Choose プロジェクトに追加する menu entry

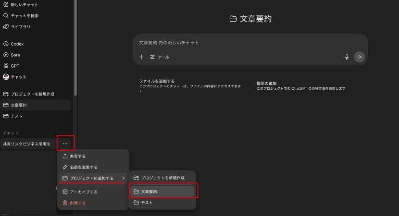[x=93, y=178]
